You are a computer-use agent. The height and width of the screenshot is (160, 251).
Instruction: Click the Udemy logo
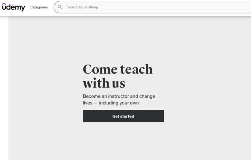14,7
